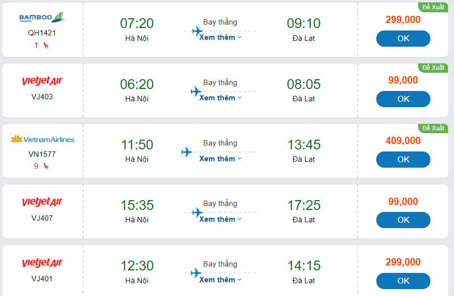Screen dimensions: 454x296
Task: Click the airplane icon on the 11:50 flight
Action: tap(186, 152)
